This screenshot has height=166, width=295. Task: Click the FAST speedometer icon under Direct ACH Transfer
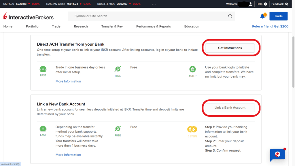(x=43, y=69)
